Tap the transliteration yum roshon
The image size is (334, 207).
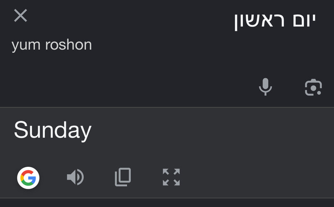[x=52, y=45]
